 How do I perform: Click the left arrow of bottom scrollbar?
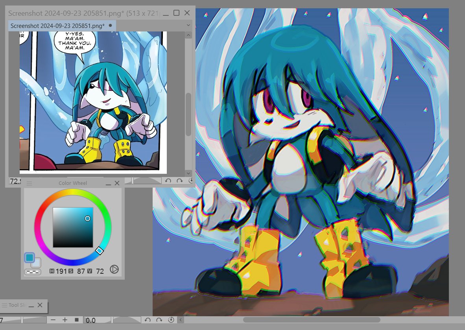click(181, 320)
